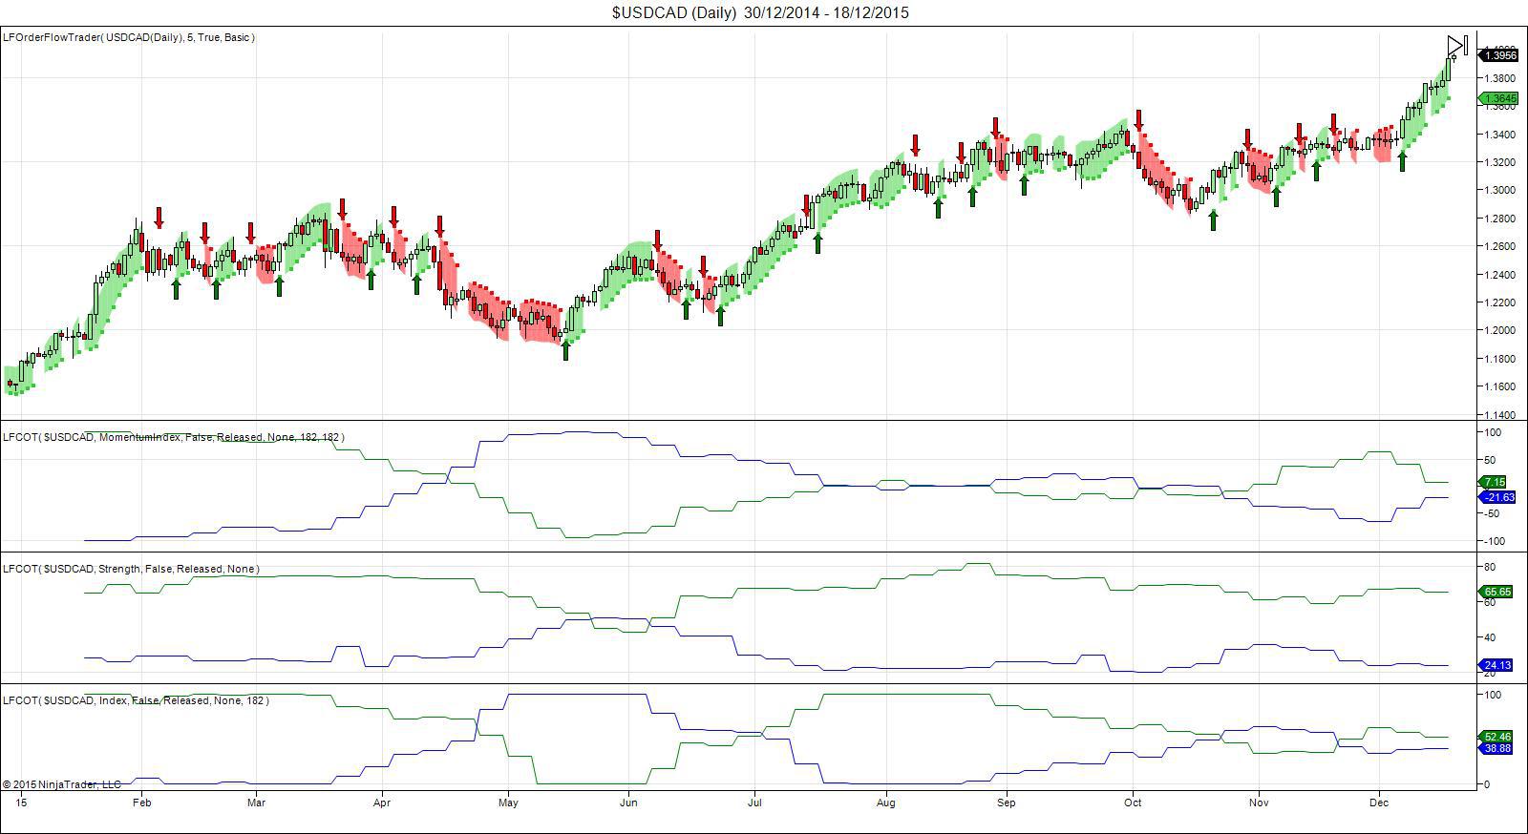Click the Nov label on time axis
This screenshot has width=1528, height=834.
click(x=1259, y=803)
